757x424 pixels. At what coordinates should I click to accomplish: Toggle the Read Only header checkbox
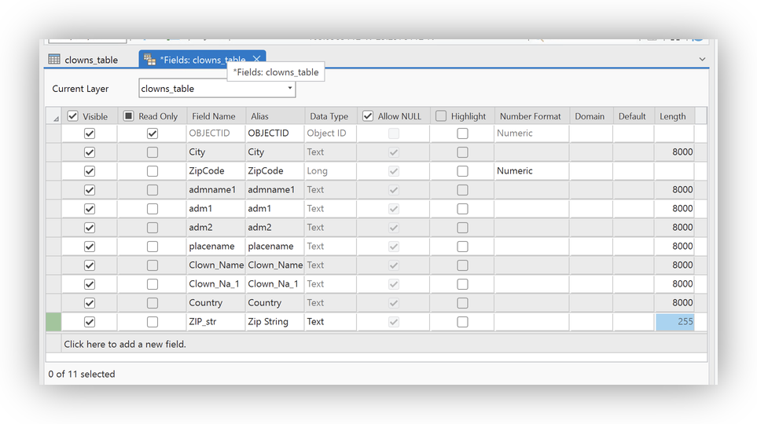(129, 116)
